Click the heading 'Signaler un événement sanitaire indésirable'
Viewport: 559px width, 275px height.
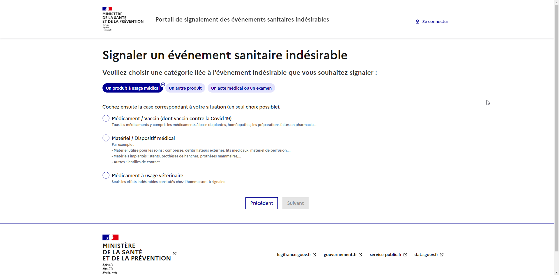click(225, 55)
